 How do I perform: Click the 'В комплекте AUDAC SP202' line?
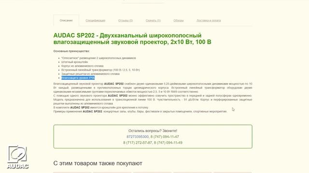101,108
